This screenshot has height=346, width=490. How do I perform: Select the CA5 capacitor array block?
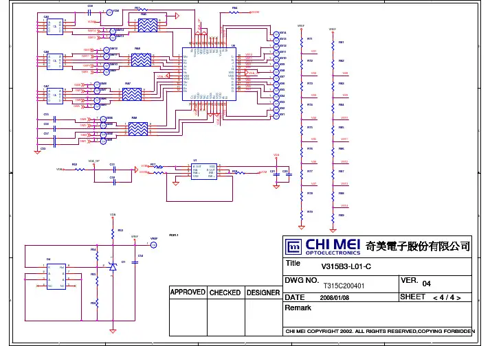pyautogui.click(x=54, y=25)
